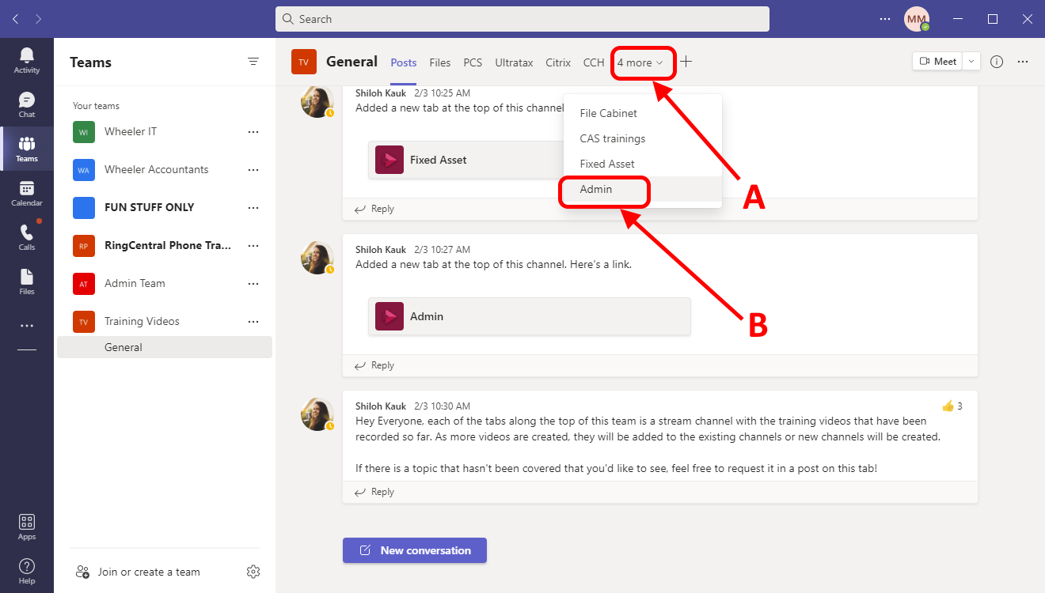Select the Teams icon in left rail
Screen dimensions: 1045x593
tap(27, 149)
